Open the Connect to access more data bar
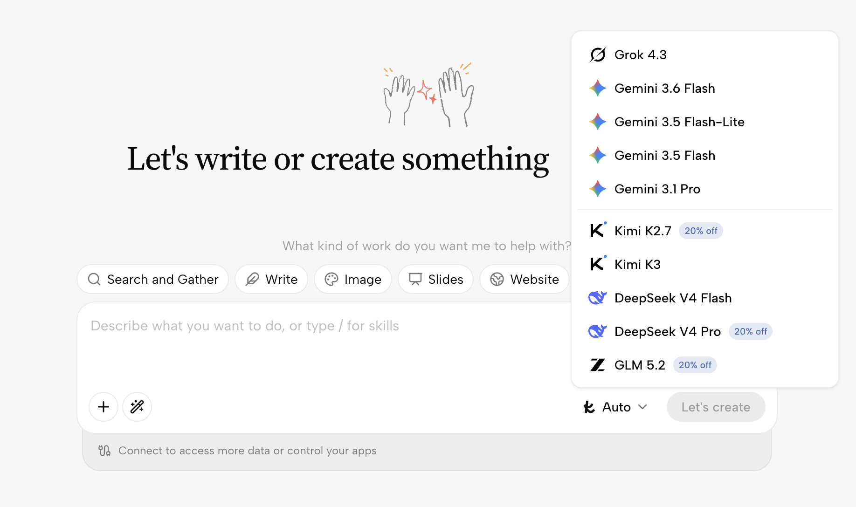Screen dimensions: 856x507 [427, 451]
